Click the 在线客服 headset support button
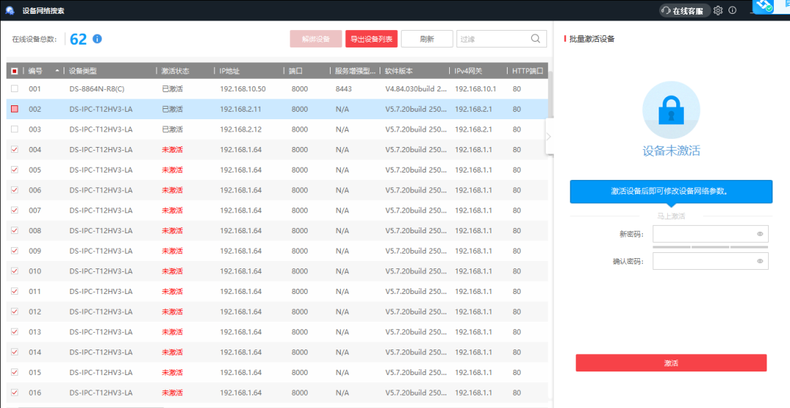790x408 pixels. tap(685, 11)
